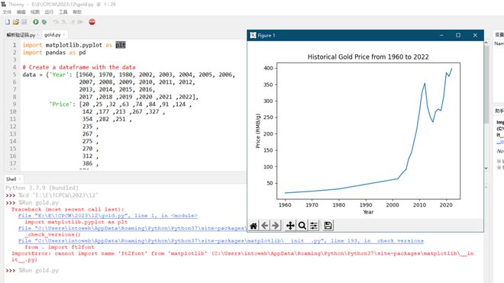Click the highlighted 'plt' on line 1
This screenshot has height=283, width=504.
121,45
